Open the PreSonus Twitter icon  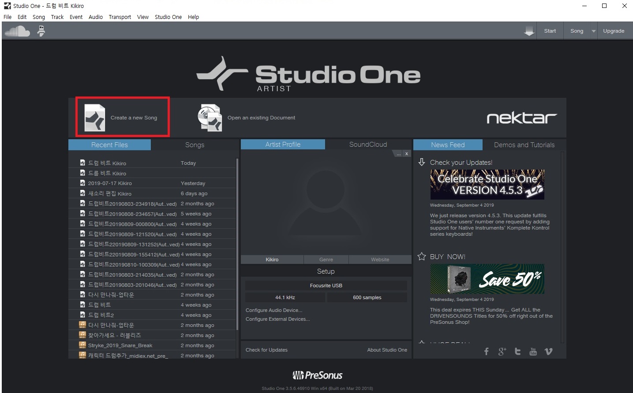click(x=517, y=351)
